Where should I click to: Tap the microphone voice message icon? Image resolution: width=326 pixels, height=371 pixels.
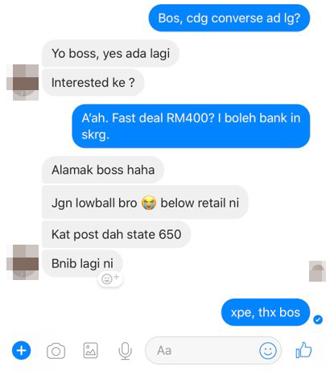(125, 351)
